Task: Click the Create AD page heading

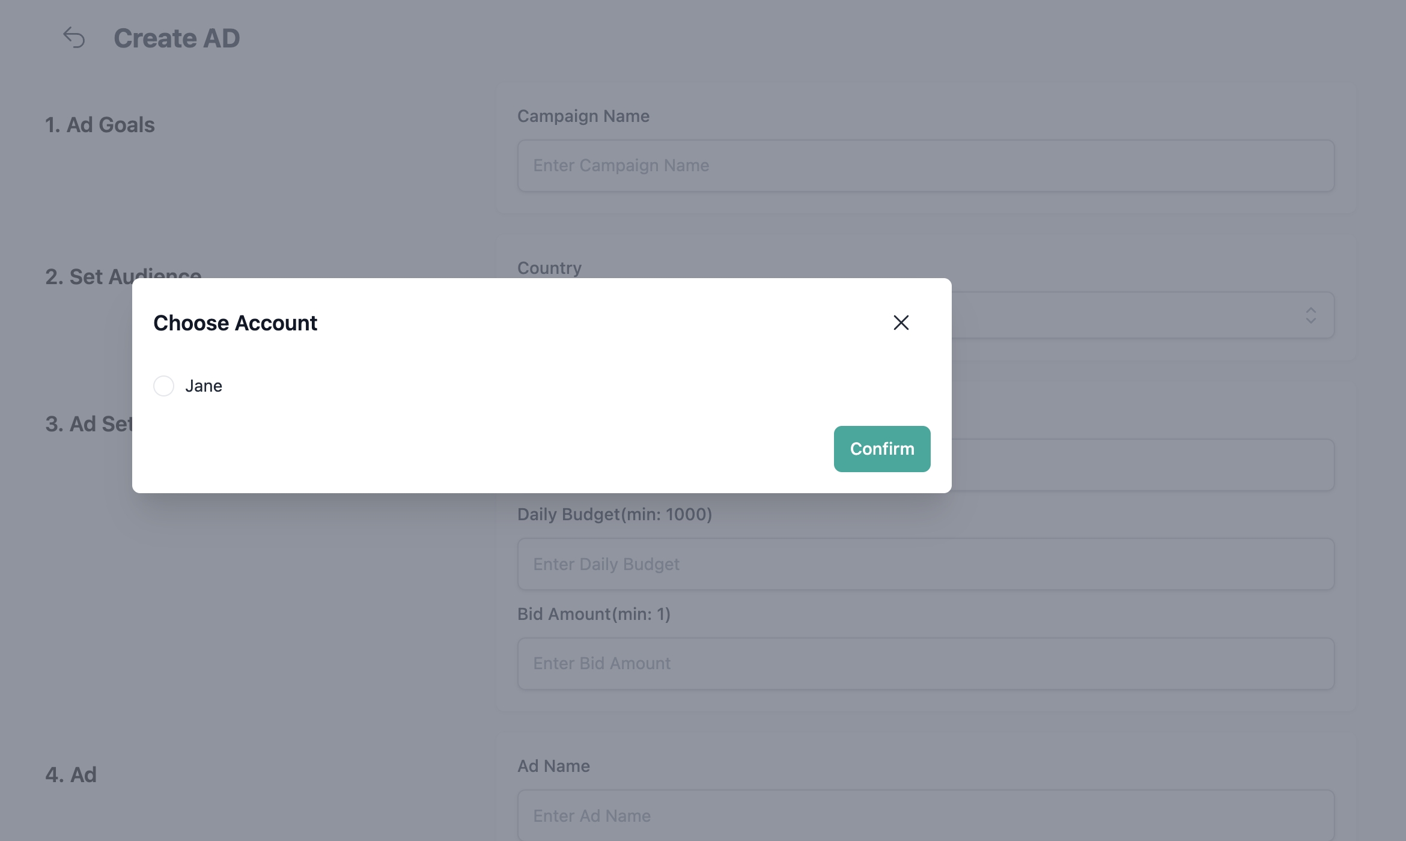Action: [177, 38]
